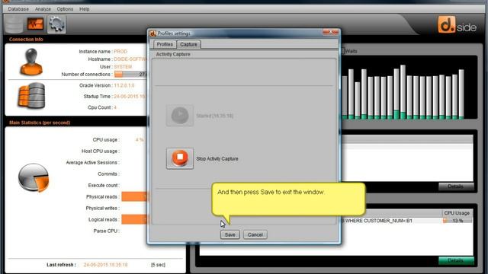Click the 'Activity Capture' section heading
The width and height of the screenshot is (488, 274).
pos(173,54)
